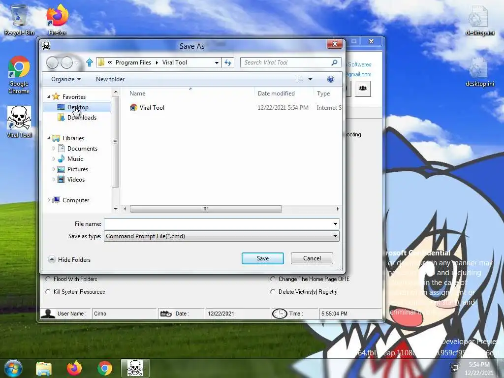Go up one folder level with blue arrow
Image resolution: width=504 pixels, height=378 pixels.
pos(90,63)
